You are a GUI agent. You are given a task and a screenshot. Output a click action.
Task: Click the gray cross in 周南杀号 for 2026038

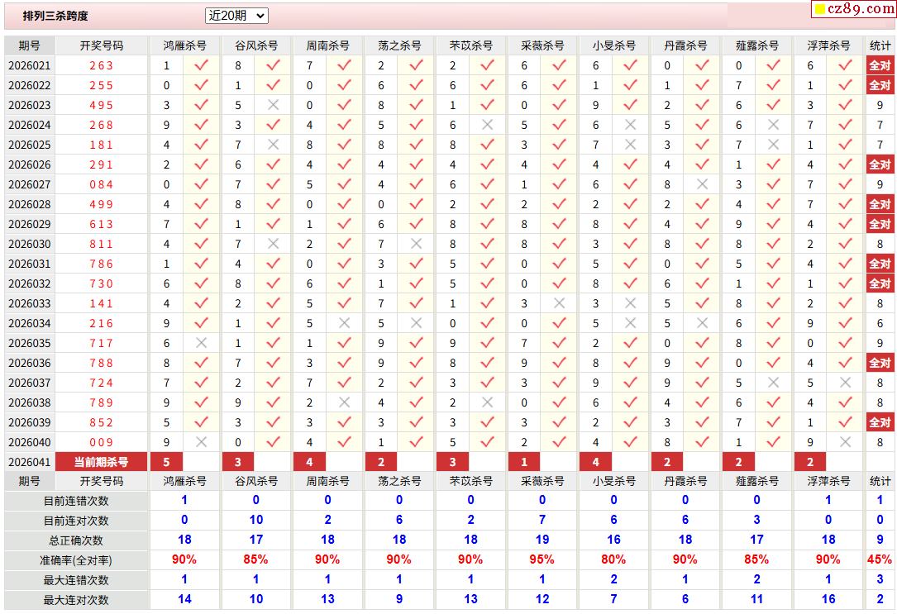(x=344, y=402)
